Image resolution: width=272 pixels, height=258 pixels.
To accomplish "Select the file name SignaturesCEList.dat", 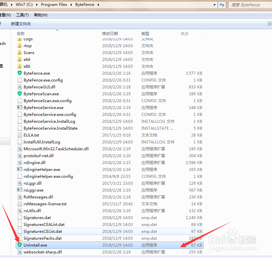I will click(x=43, y=231).
